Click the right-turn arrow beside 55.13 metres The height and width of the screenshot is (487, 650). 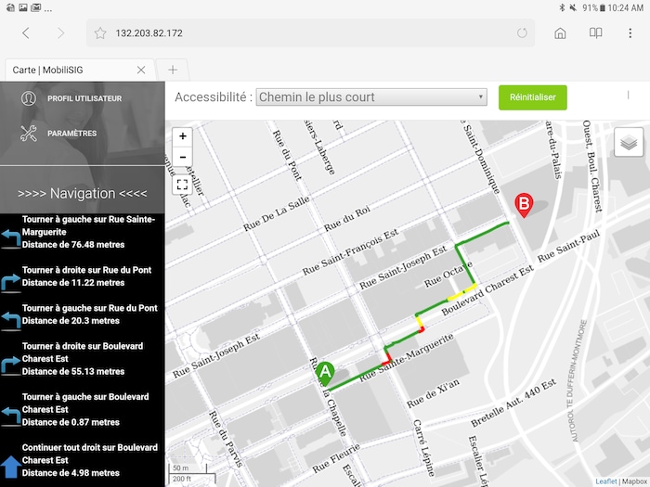(11, 365)
